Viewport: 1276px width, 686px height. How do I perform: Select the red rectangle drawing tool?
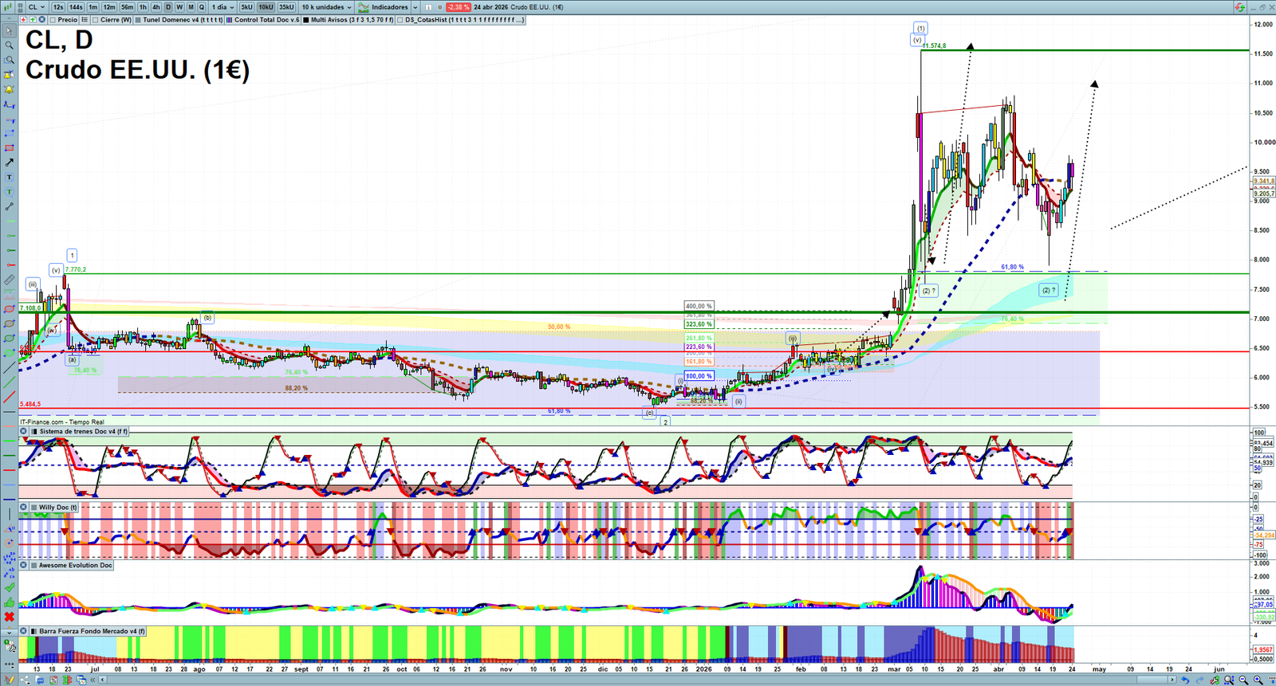coord(9,148)
